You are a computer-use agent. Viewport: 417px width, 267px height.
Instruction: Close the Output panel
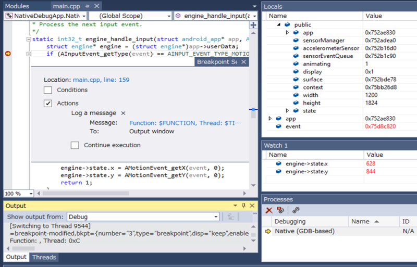point(252,206)
